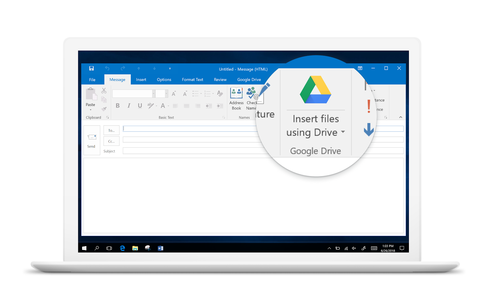
Task: Go to next item with the down arrow in the title bar
Action: point(154,68)
